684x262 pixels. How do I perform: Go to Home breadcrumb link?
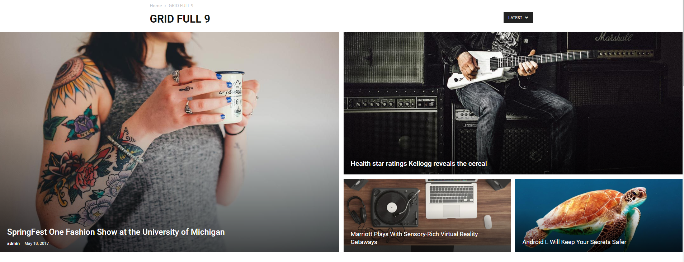(x=156, y=6)
